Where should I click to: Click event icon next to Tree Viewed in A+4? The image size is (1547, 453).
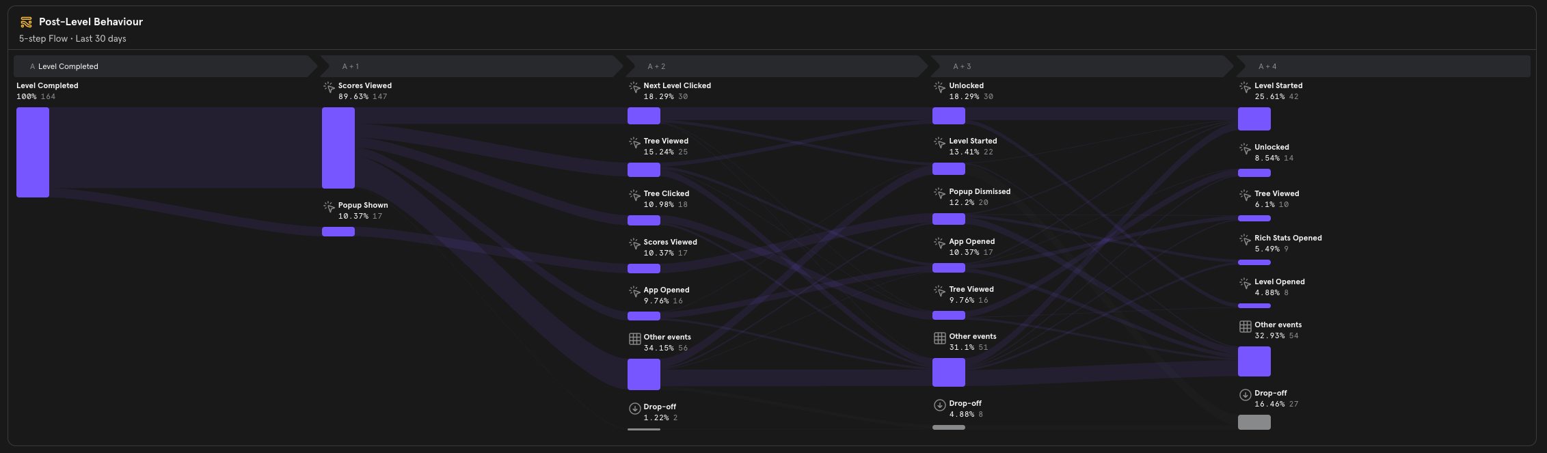[1246, 195]
